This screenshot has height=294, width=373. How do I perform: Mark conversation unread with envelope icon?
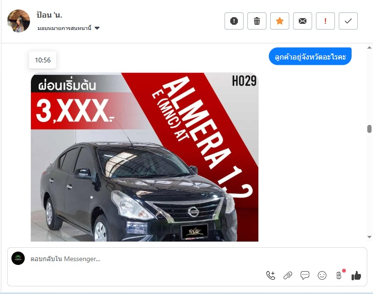303,21
